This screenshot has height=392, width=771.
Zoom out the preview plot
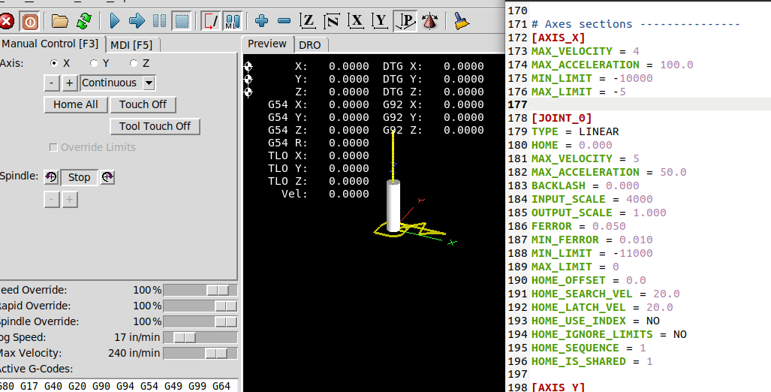point(285,21)
